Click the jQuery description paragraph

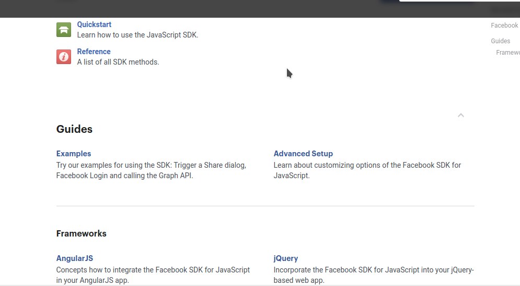374,275
